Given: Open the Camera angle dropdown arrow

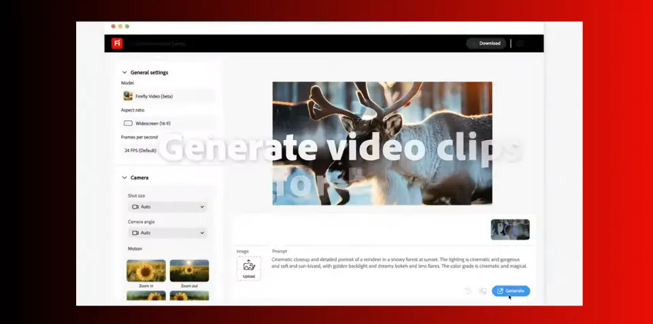Looking at the screenshot, I should coord(202,233).
